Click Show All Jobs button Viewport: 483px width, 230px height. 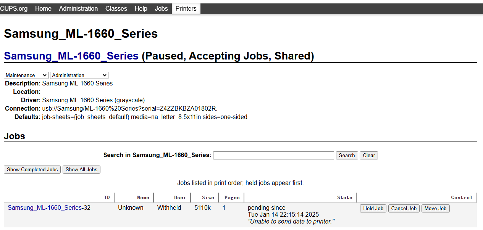point(81,169)
